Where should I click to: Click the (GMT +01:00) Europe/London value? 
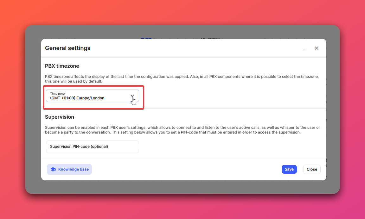(77, 98)
